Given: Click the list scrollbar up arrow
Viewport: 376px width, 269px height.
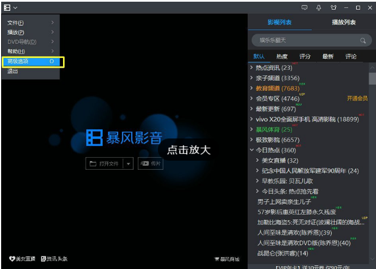Looking at the screenshot, I should 372,68.
